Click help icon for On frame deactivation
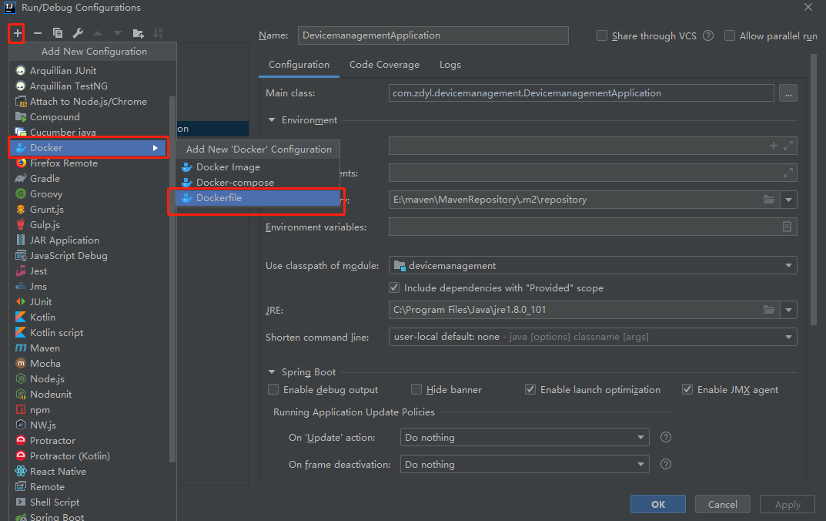Image resolution: width=826 pixels, height=521 pixels. (x=666, y=464)
